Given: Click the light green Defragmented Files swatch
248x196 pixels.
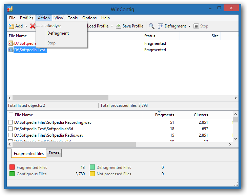Looking at the screenshot, I should 92,167.
